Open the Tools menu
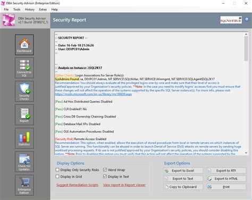252x200 pixels. tap(16, 10)
